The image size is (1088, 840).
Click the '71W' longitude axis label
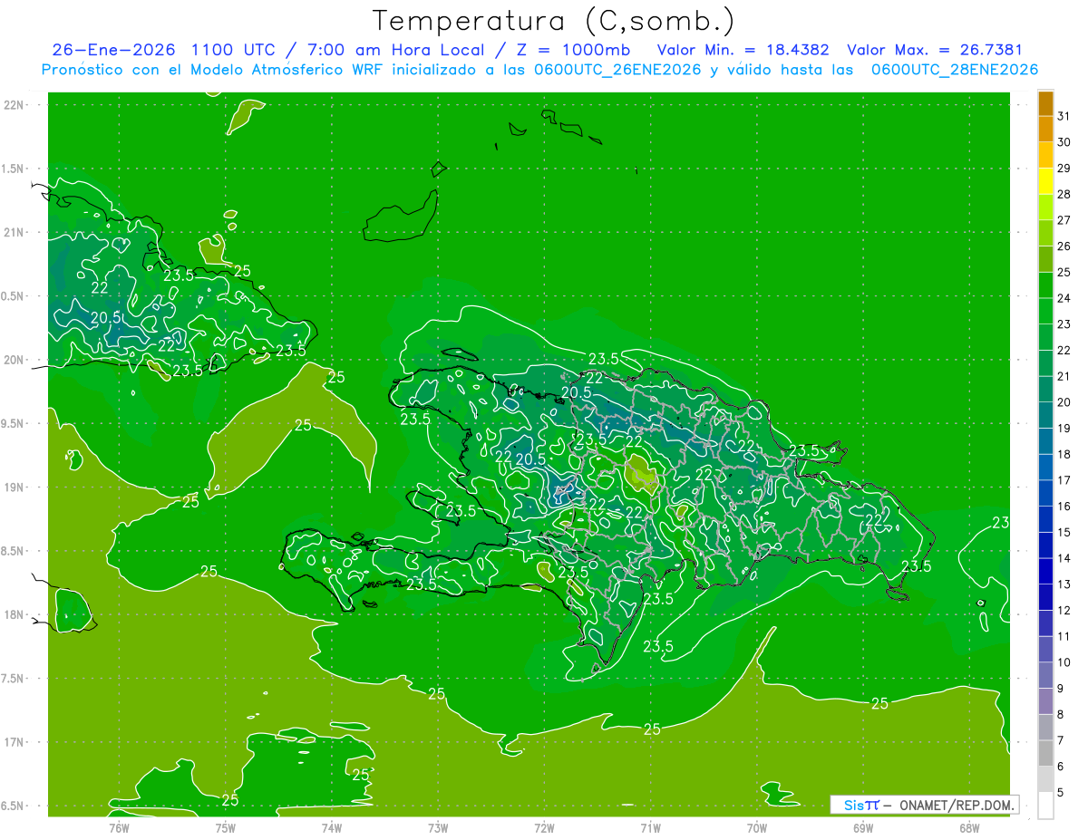coord(650,827)
